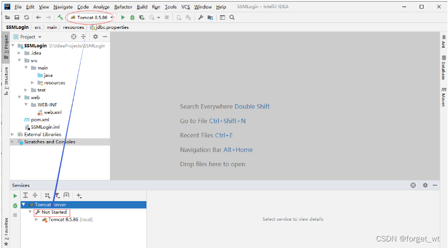Open the Build menu

tap(142, 7)
